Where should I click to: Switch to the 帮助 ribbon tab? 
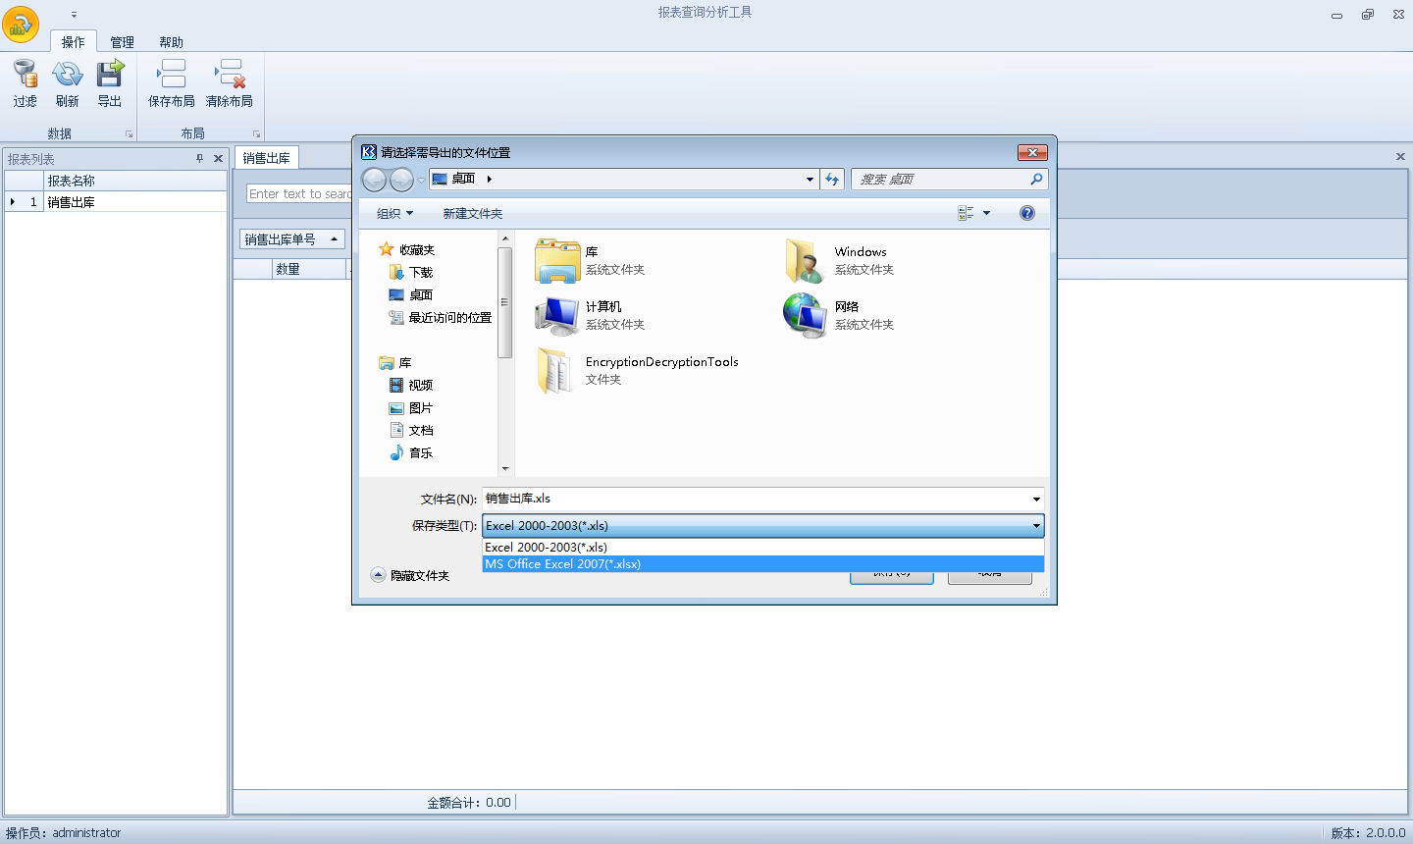click(172, 42)
